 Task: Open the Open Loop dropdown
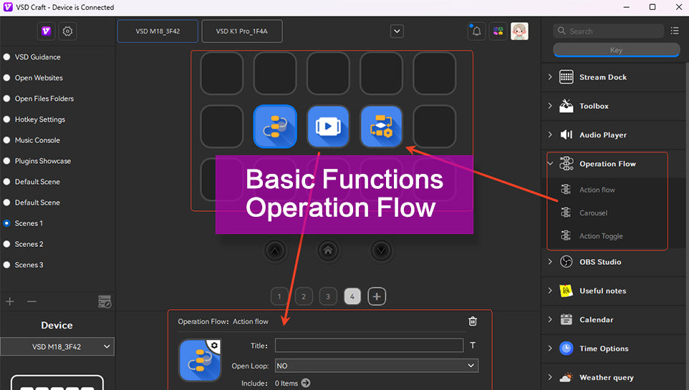(x=377, y=366)
